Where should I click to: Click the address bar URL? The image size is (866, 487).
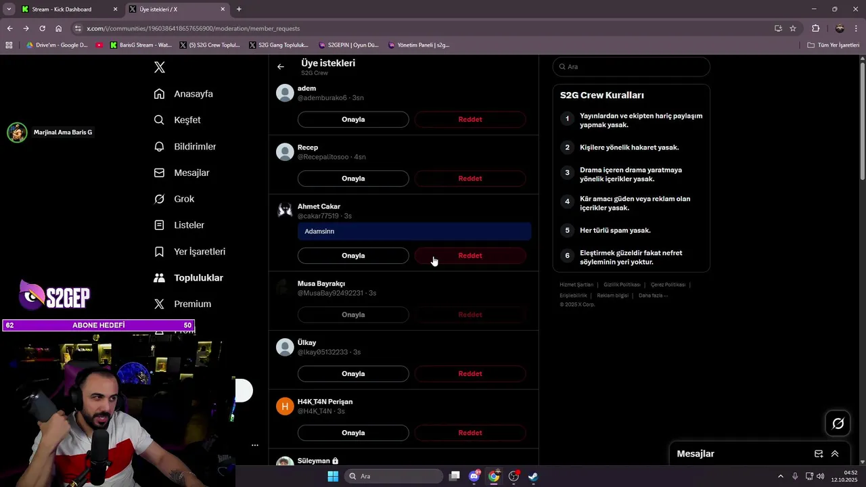point(193,28)
